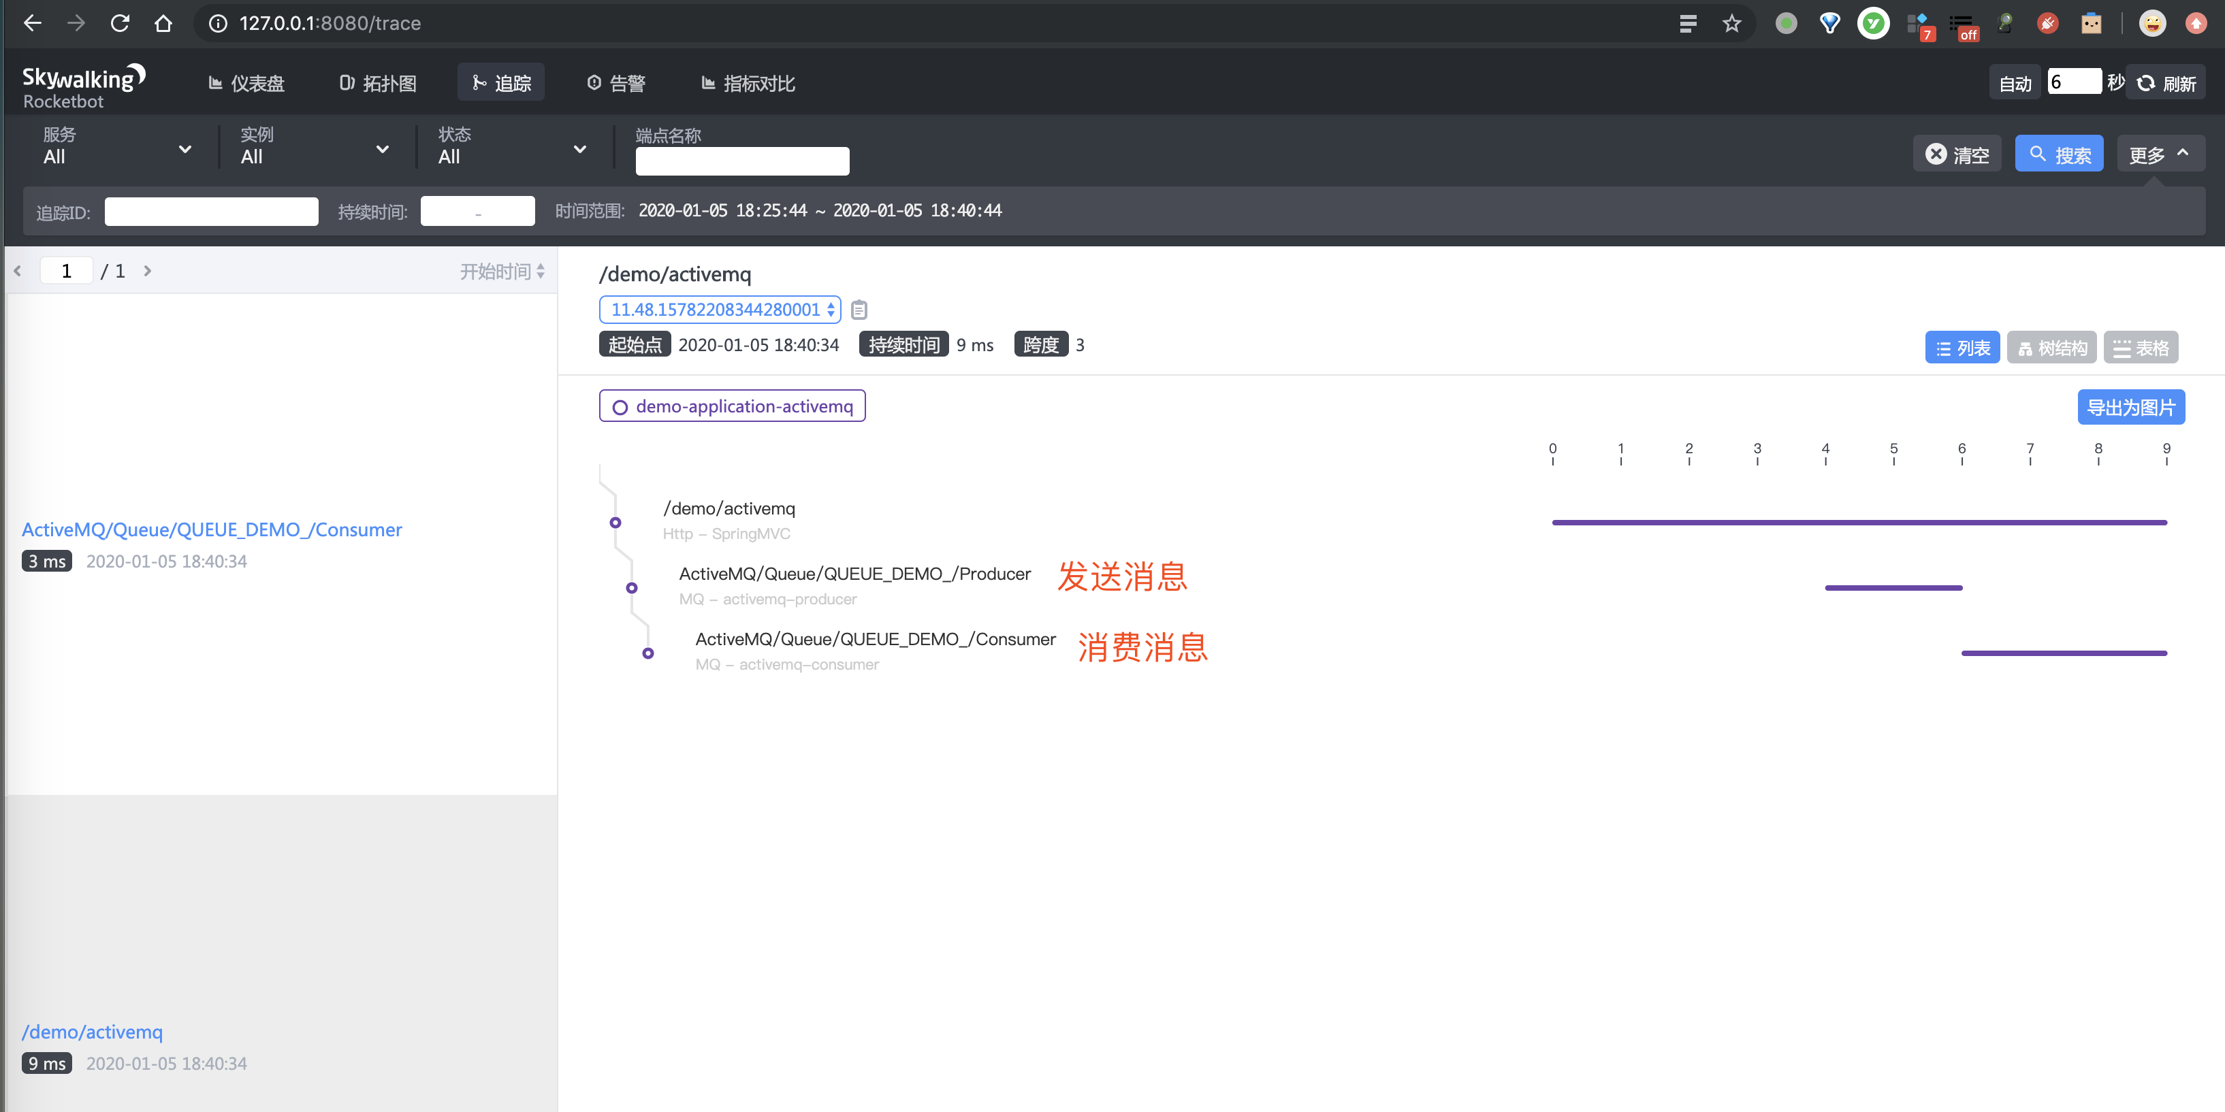Copy trace ID with clipboard icon

pyautogui.click(x=859, y=309)
